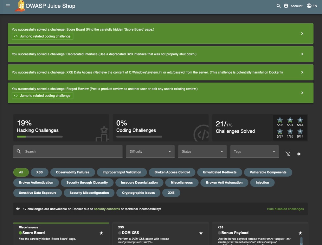This screenshot has width=322, height=245.
Task: Select Observability Failures category chip
Action: pos(73,172)
